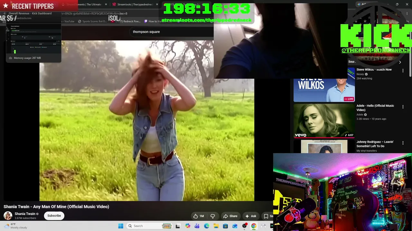
Task: Open Adele Hello video thumbnail
Action: click(x=324, y=121)
